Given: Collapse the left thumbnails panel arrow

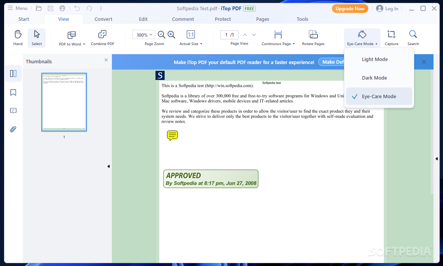Looking at the screenshot, I should pyautogui.click(x=108, y=166).
